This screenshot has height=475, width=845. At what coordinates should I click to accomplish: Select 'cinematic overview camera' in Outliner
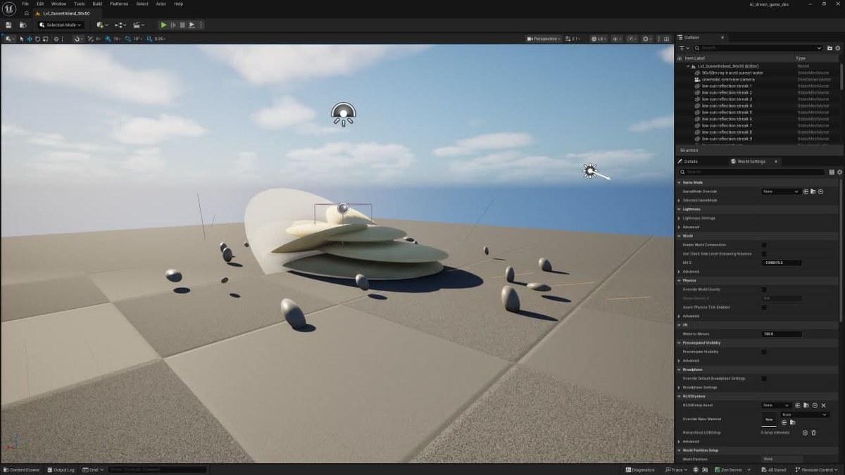728,80
